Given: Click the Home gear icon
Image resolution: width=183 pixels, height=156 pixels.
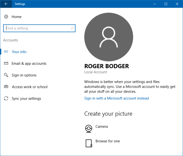Looking at the screenshot, I should 6,17.
